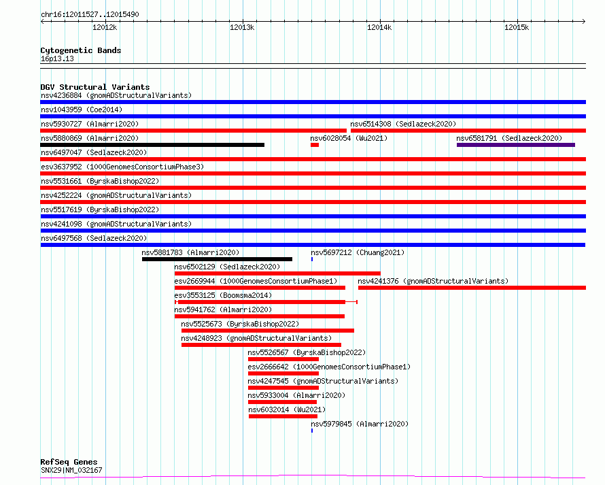Click nsv5979845 (Almarri2020) label

360,424
